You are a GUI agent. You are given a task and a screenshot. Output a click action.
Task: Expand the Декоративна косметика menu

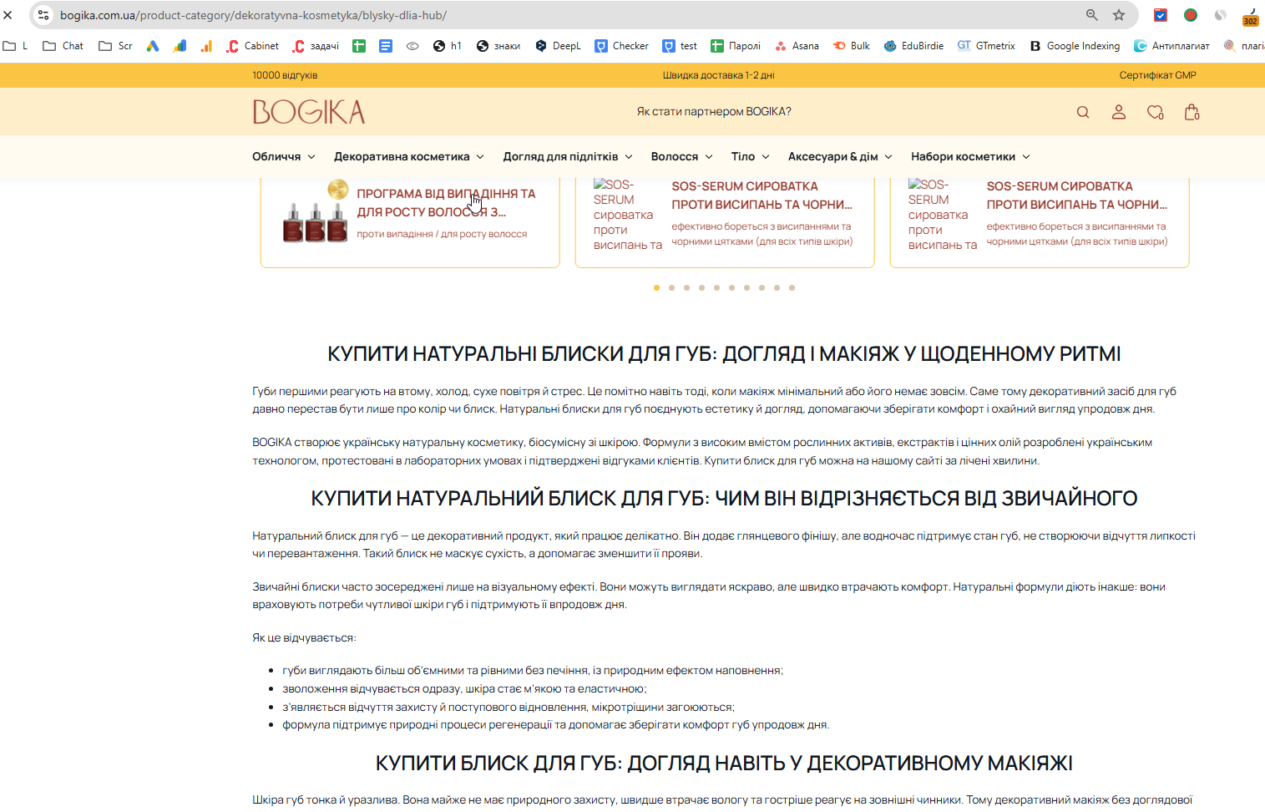point(409,156)
